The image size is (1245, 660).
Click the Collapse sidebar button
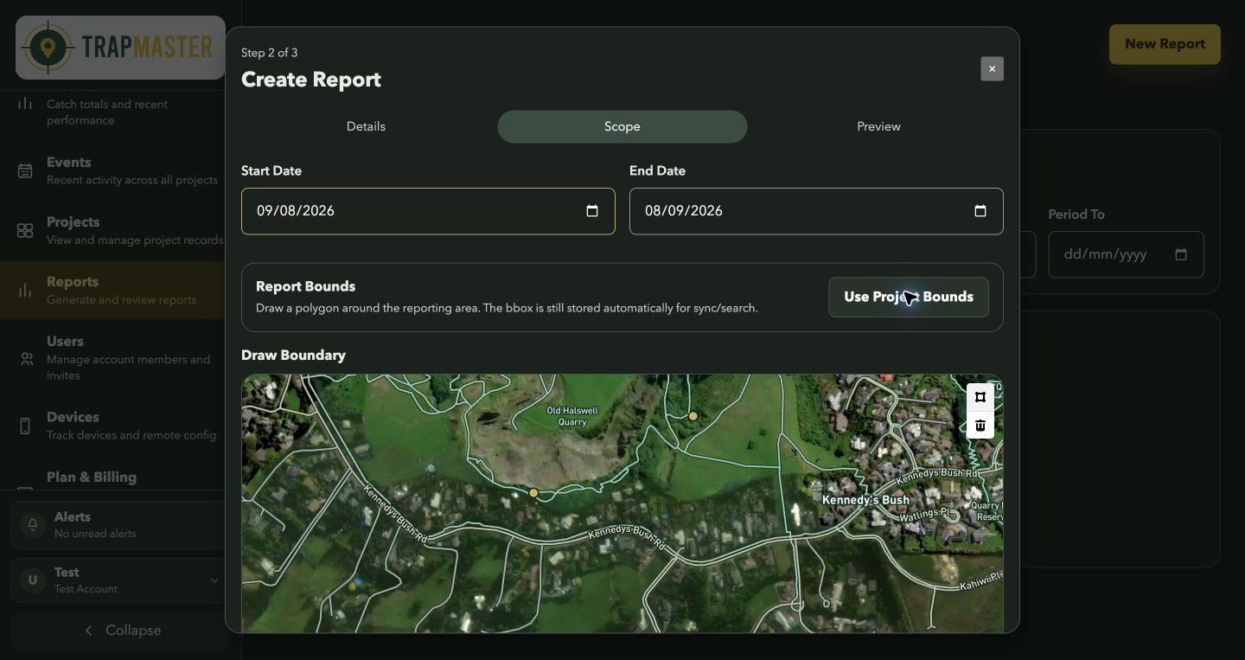(120, 631)
